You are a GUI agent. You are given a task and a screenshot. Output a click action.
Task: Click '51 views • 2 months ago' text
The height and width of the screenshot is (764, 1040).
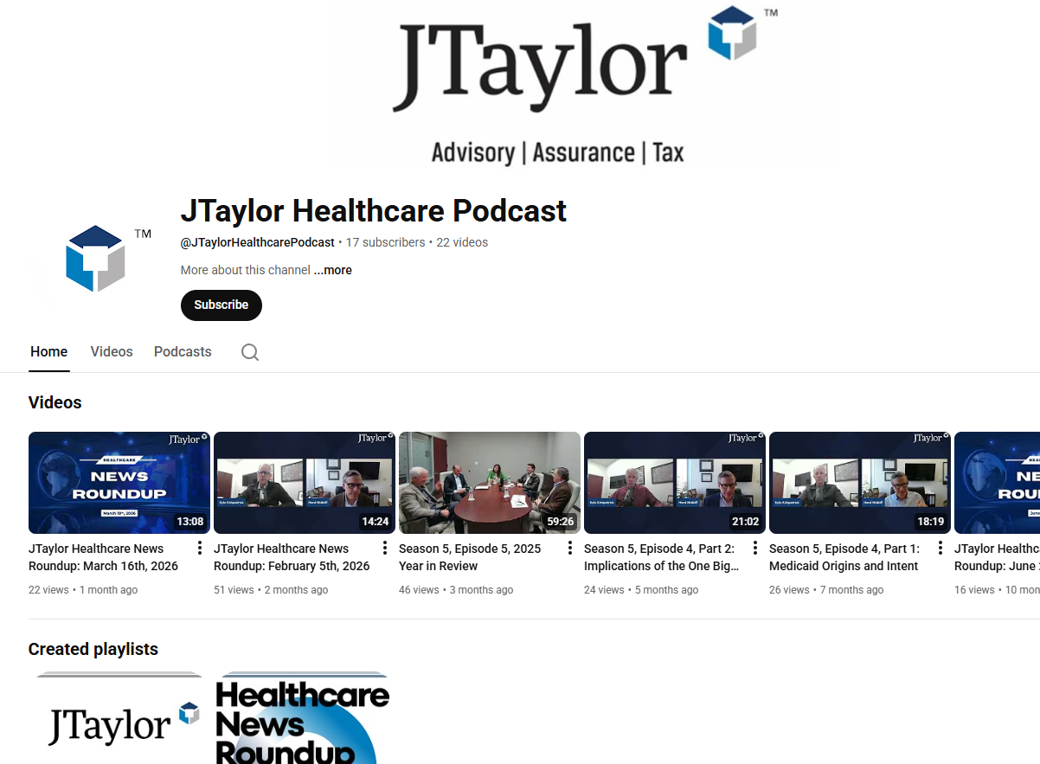[271, 590]
